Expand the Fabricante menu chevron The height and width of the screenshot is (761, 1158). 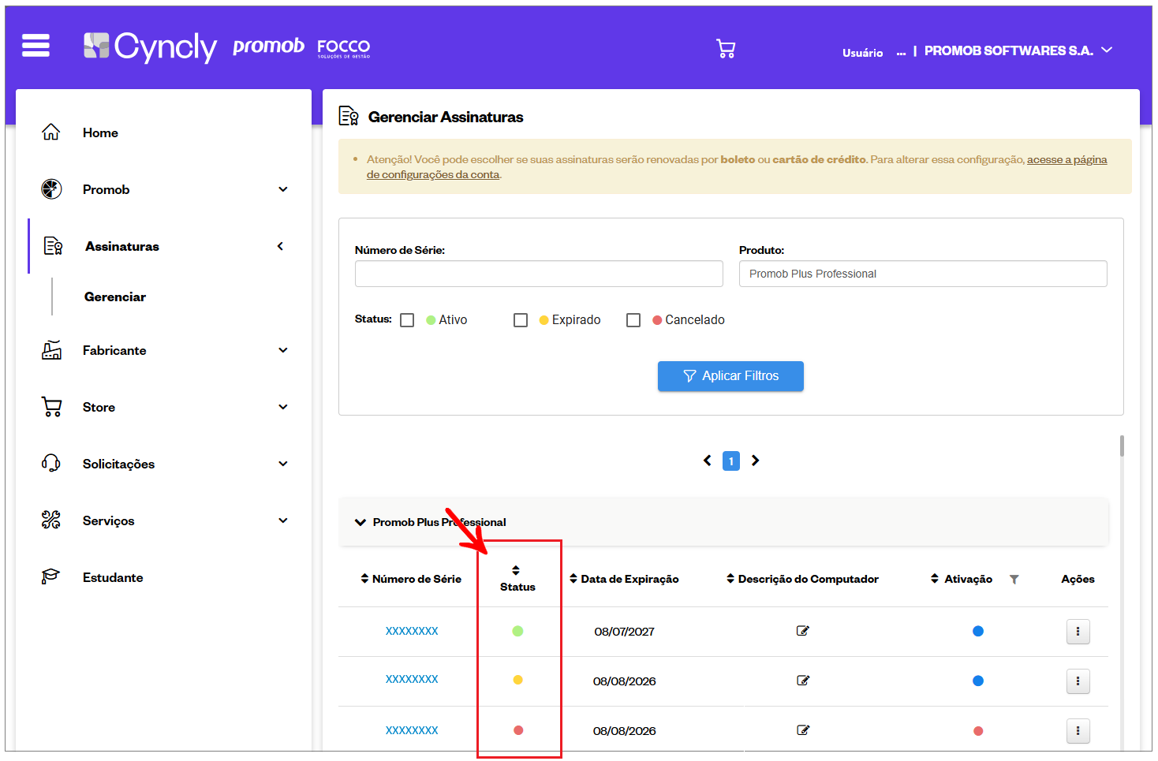(x=283, y=350)
